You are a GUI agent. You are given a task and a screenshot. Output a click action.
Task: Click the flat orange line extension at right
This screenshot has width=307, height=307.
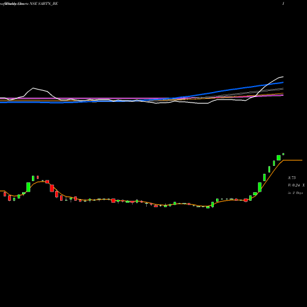click(293, 160)
